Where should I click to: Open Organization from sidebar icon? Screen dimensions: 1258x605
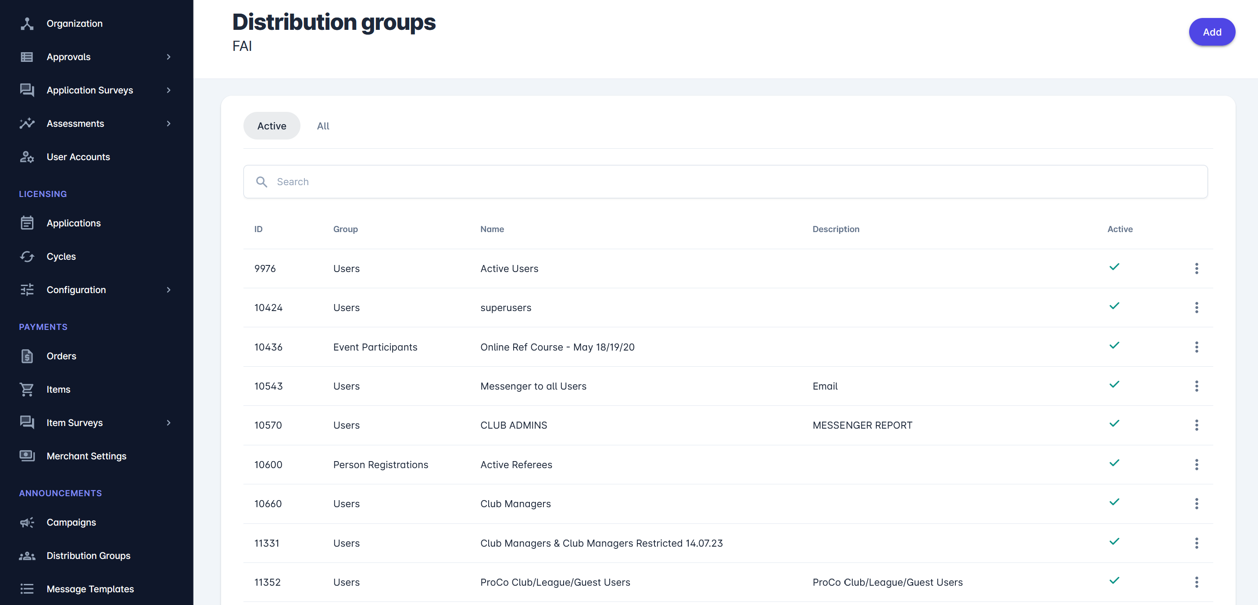[x=27, y=23]
